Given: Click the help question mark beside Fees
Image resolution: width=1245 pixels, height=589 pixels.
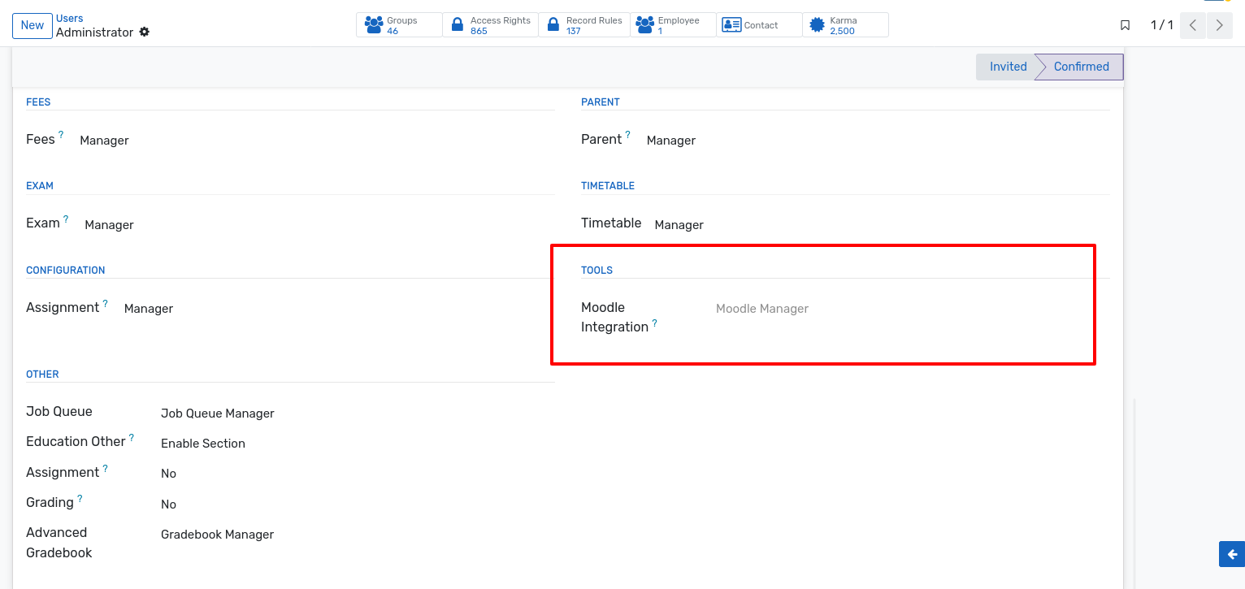Looking at the screenshot, I should 61,135.
